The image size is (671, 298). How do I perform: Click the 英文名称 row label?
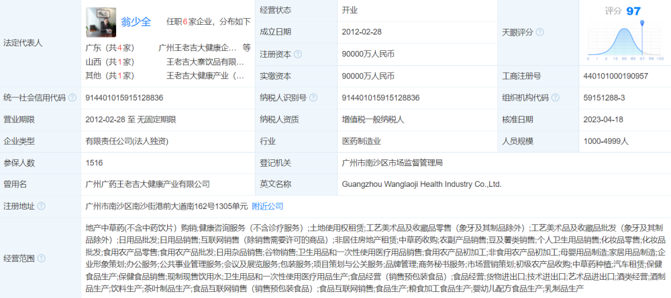(x=275, y=184)
